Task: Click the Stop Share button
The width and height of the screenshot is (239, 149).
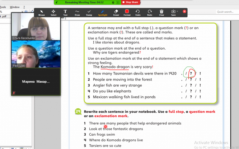Action: [x=130, y=2]
